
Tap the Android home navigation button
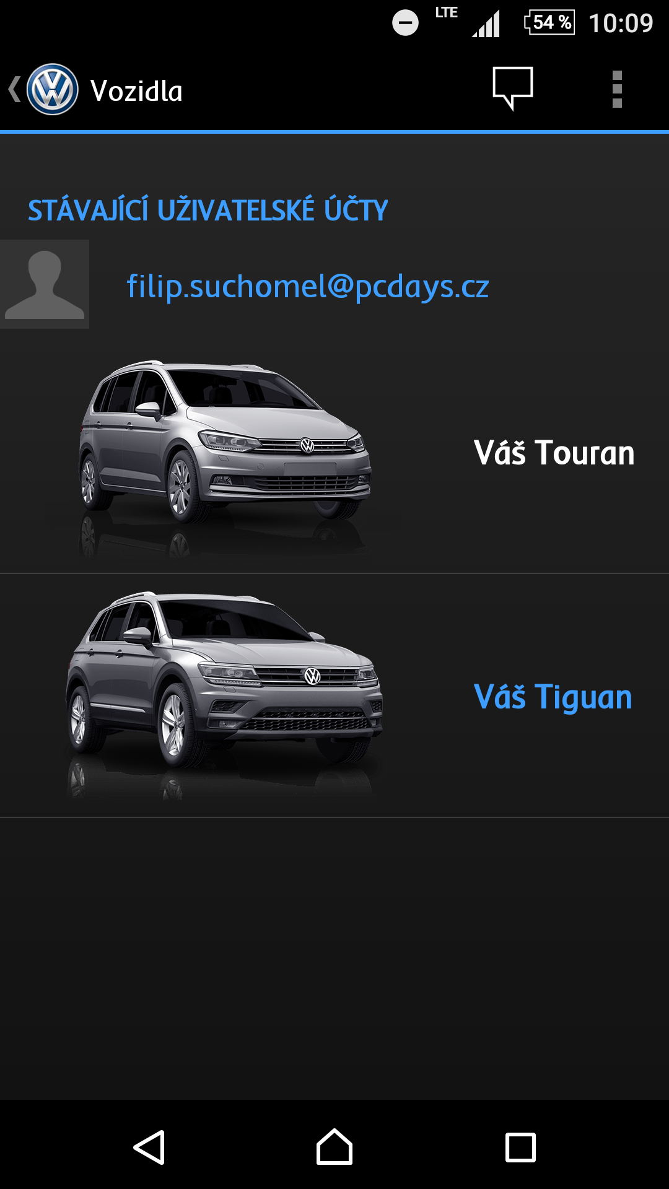click(x=334, y=1147)
